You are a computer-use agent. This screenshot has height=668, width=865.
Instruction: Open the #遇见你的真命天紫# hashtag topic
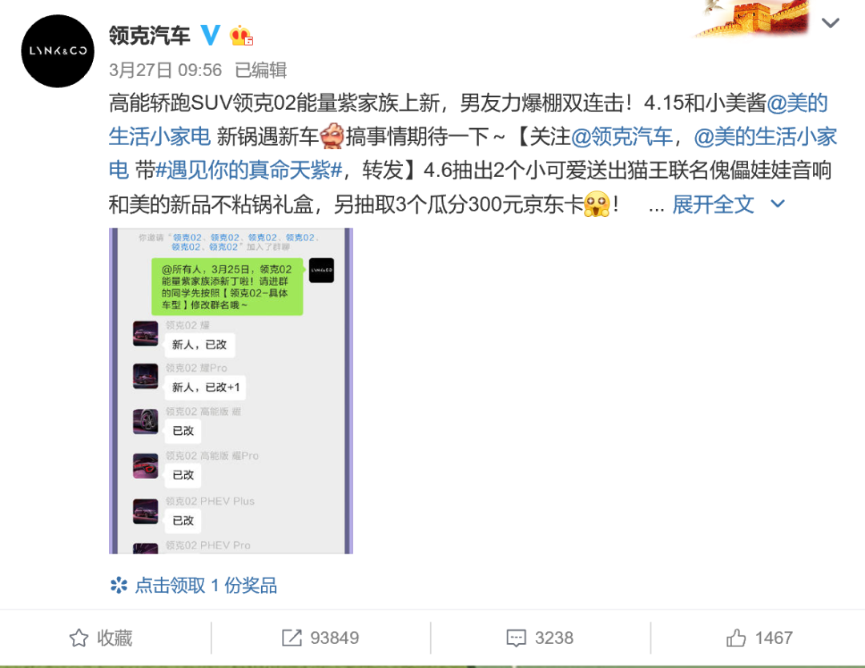pyautogui.click(x=249, y=171)
